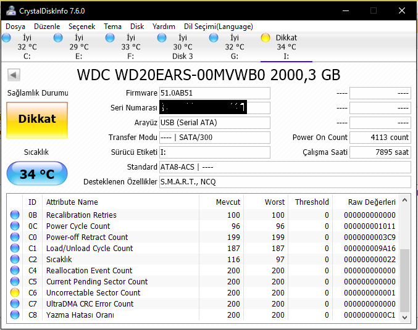
Task: Select the C: drive tab label
Action: point(27,56)
